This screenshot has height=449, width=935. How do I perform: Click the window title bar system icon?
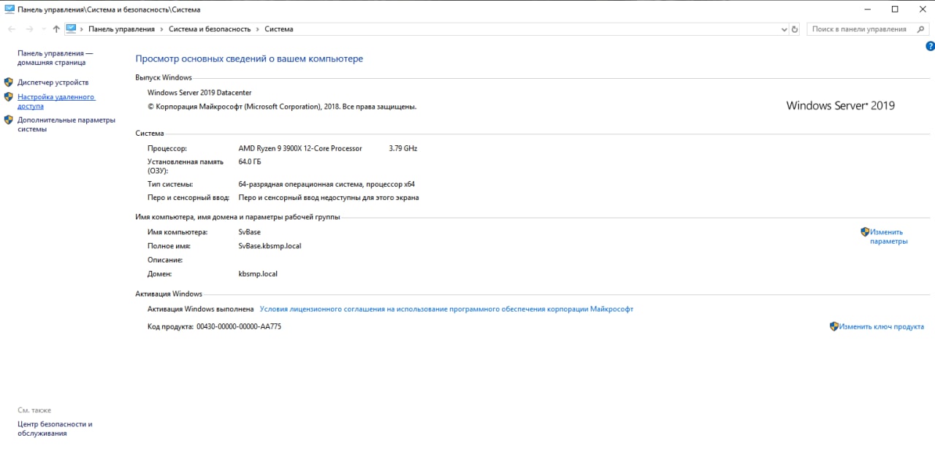point(9,9)
